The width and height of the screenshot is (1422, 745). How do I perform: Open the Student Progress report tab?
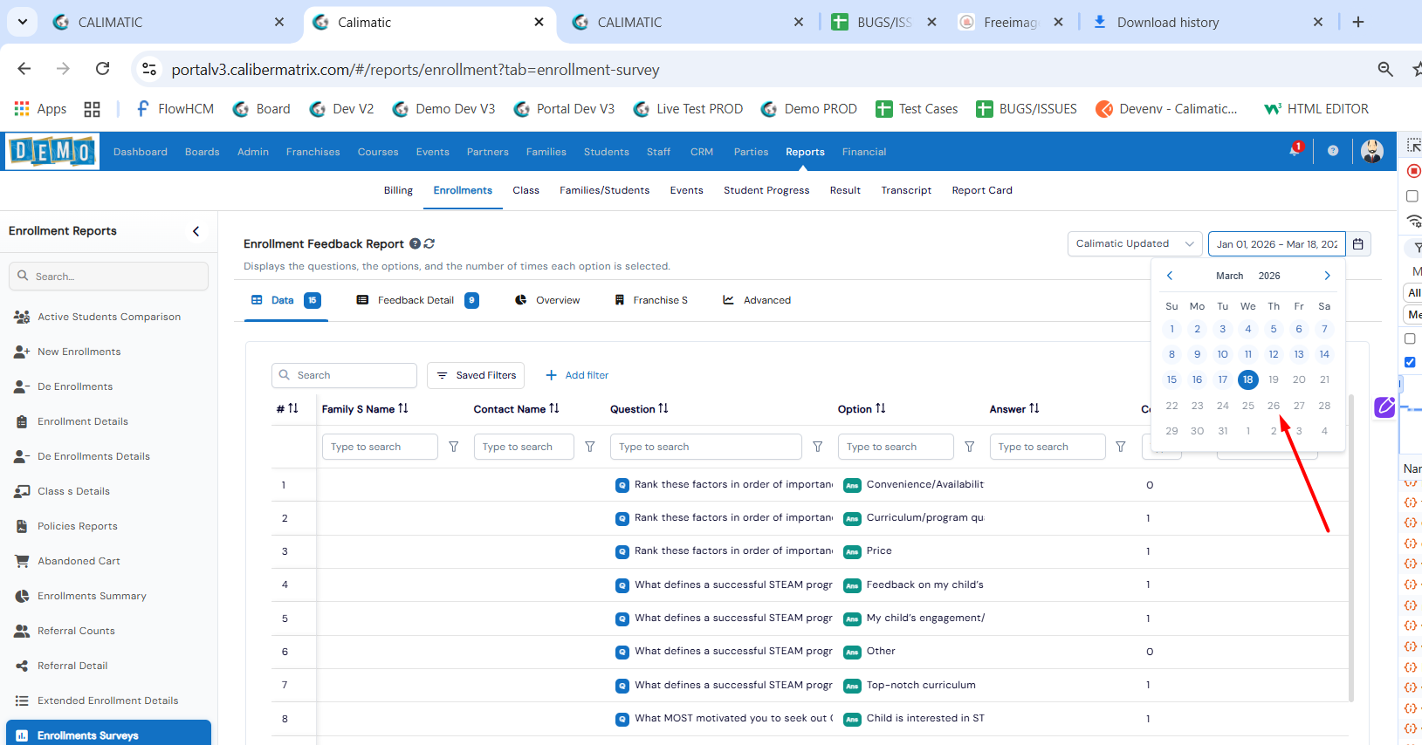point(766,190)
